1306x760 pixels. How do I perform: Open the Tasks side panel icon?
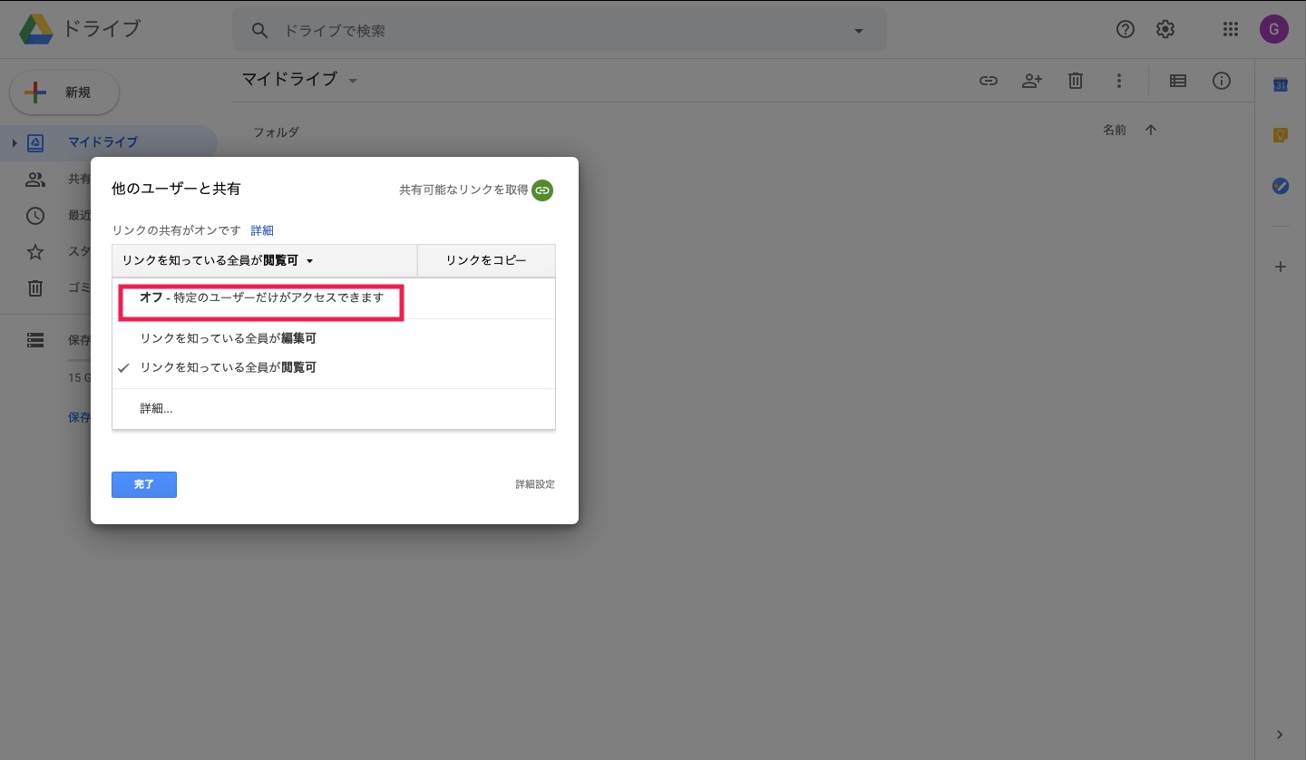[x=1281, y=186]
